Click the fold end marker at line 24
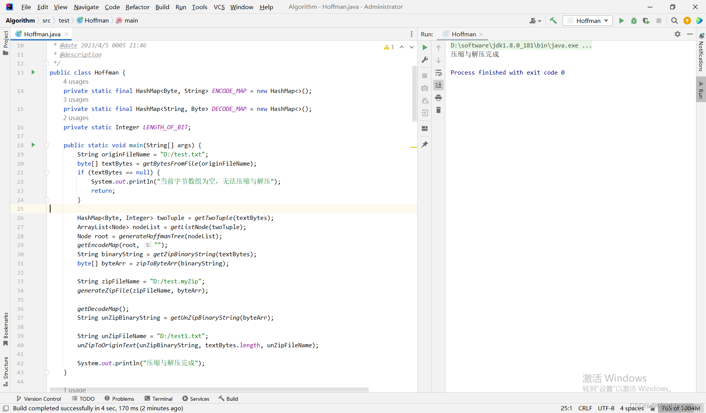Image resolution: width=706 pixels, height=413 pixels. click(47, 200)
